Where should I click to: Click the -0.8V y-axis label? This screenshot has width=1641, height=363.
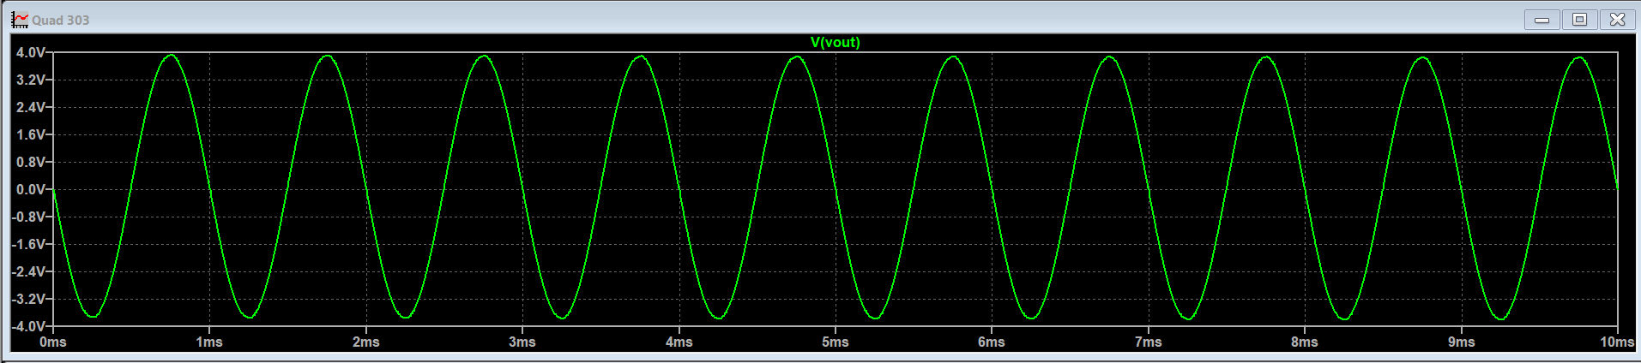(x=28, y=217)
